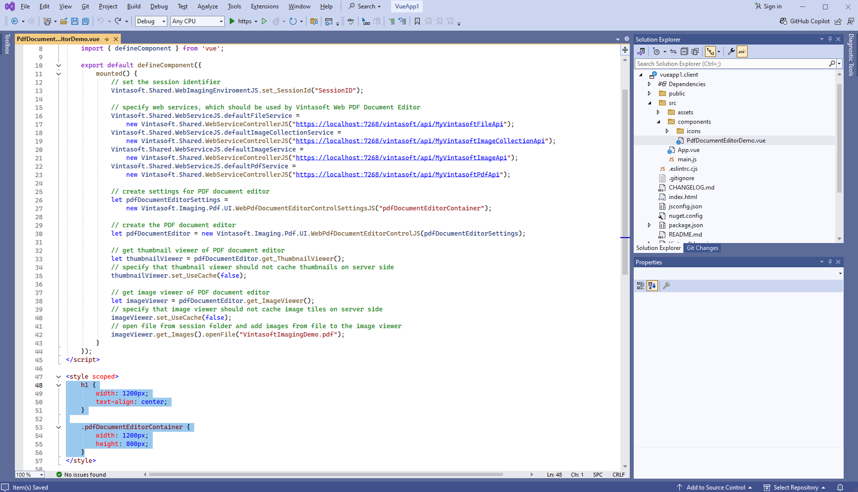Click the spell checker abc icon

point(351,21)
